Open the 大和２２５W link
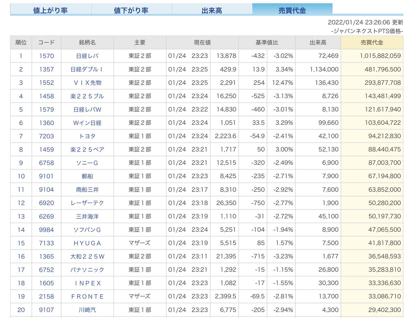This screenshot has width=420, height=318. [87, 256]
